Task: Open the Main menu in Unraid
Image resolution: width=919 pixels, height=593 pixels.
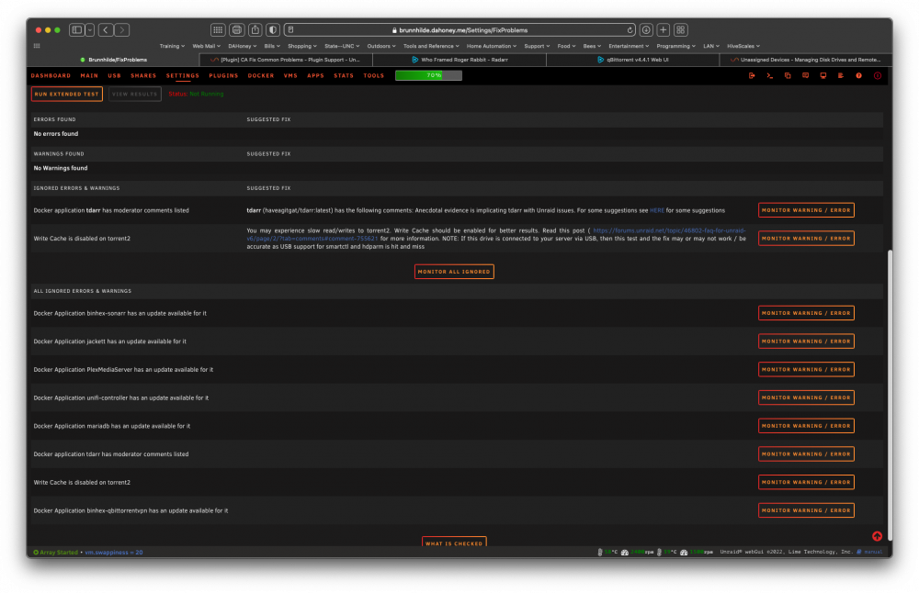Action: point(89,75)
